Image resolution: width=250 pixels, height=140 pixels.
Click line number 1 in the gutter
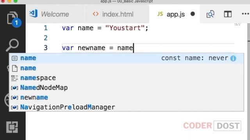tap(46, 28)
